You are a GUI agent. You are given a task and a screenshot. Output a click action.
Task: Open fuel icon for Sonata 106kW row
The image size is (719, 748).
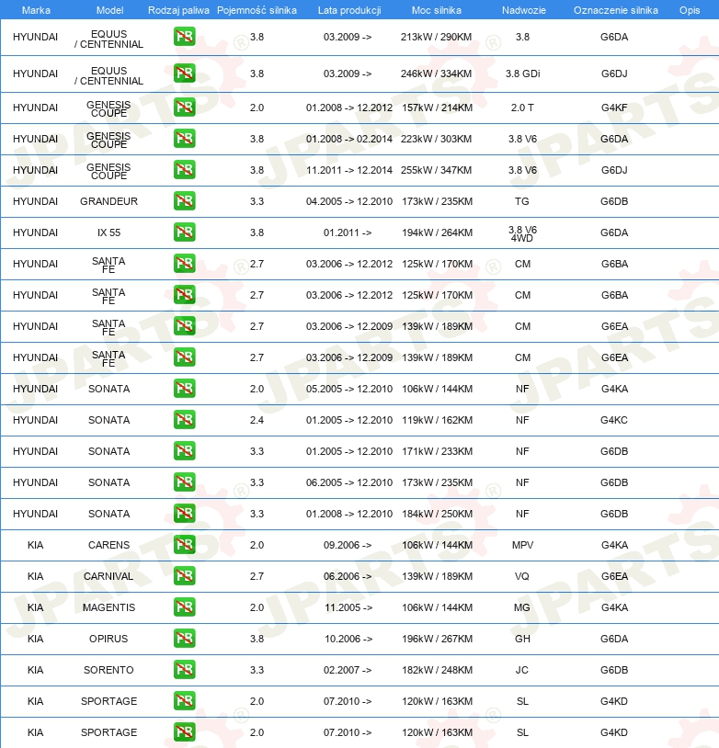184,389
